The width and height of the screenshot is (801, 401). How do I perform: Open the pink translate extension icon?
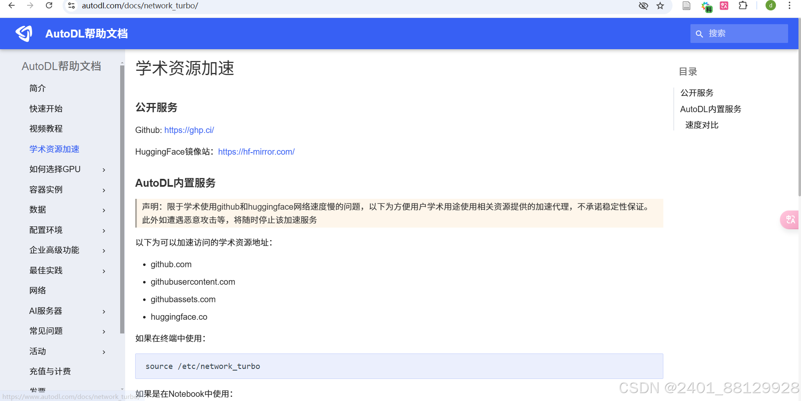pos(724,5)
